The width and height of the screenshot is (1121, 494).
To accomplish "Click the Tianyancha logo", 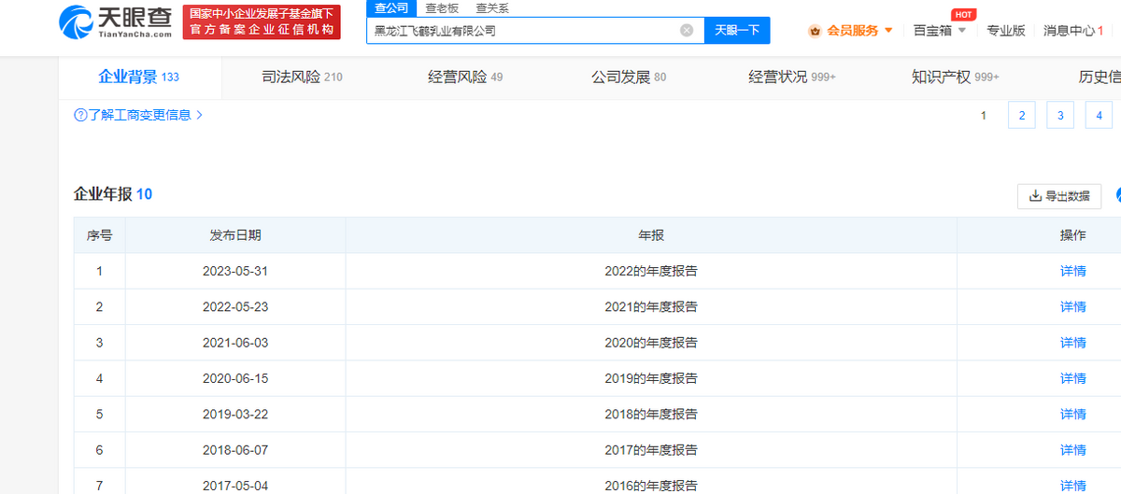I will [x=116, y=21].
